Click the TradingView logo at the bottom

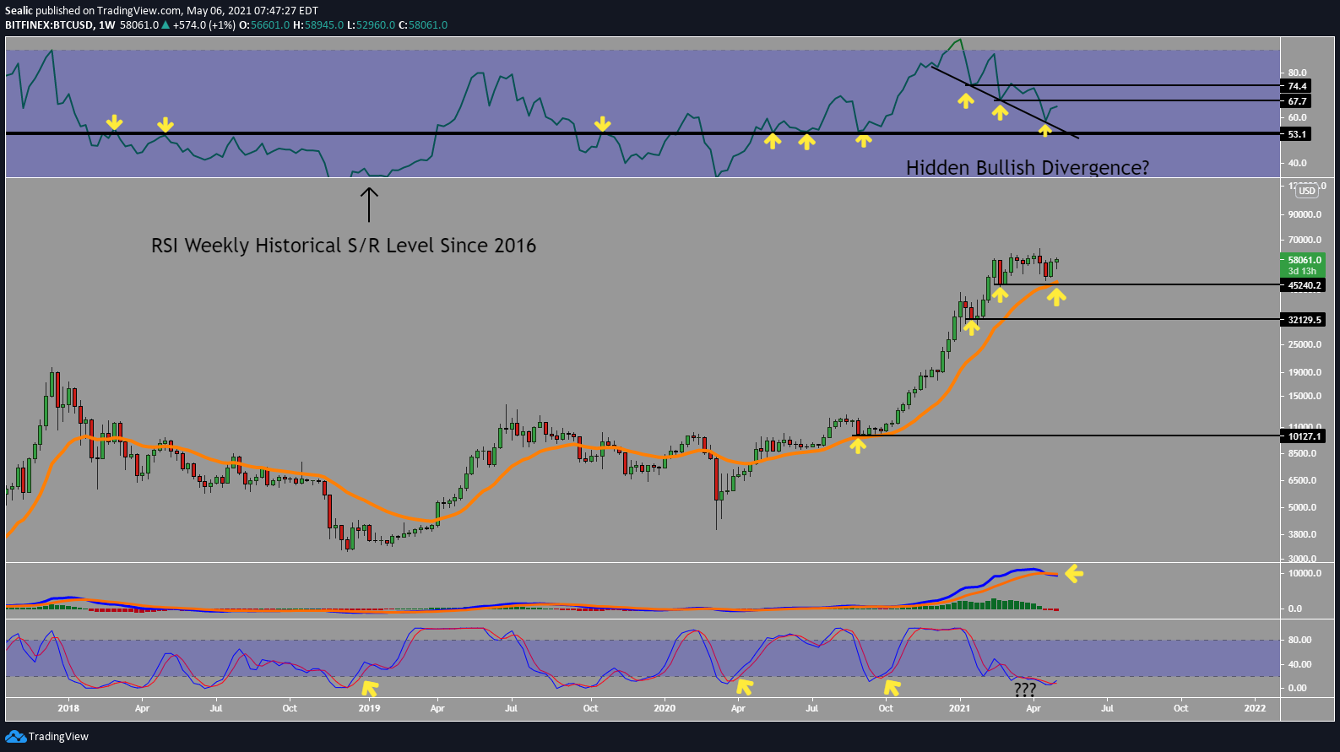click(x=46, y=737)
